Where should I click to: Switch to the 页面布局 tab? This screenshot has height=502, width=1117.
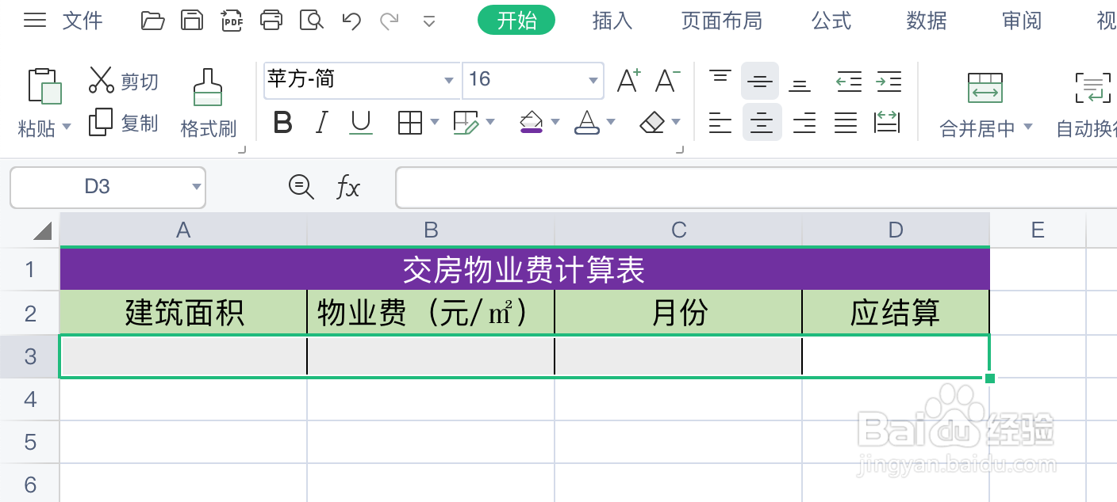coord(722,21)
